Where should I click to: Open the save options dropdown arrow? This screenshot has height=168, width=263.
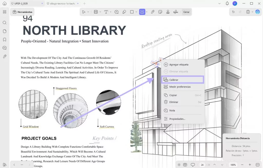pyautogui.click(x=252, y=12)
